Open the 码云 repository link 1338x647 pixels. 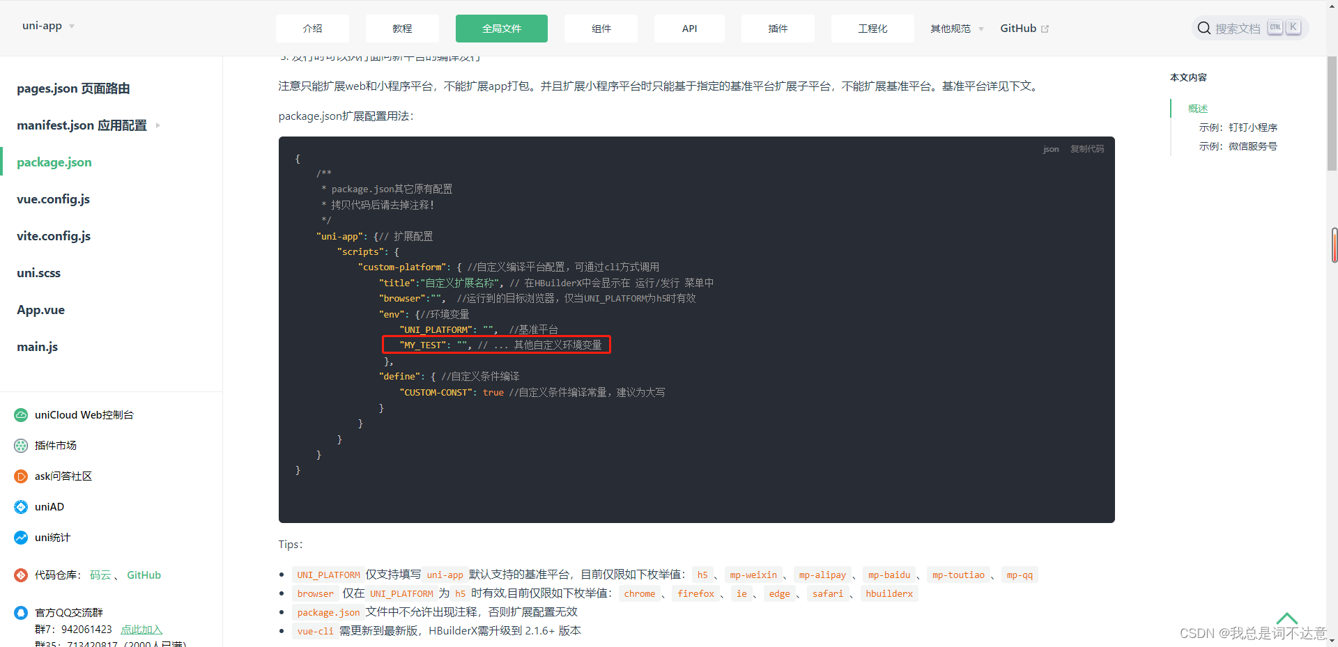(100, 575)
